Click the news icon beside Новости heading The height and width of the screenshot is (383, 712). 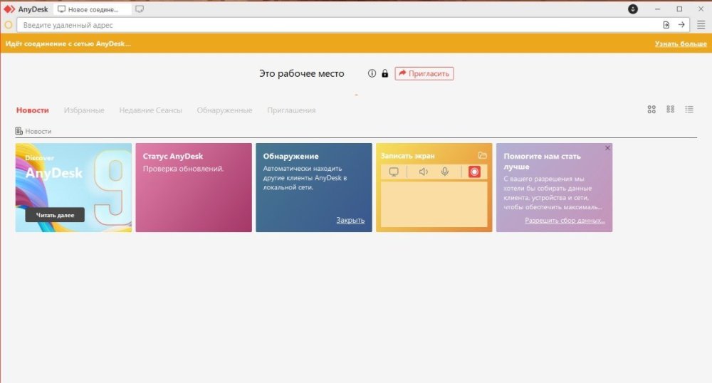point(19,131)
